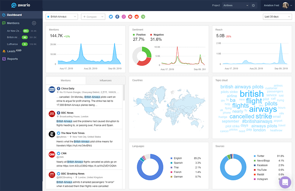Expand the Last 30 days date range
This screenshot has height=191, width=295.
(277, 17)
